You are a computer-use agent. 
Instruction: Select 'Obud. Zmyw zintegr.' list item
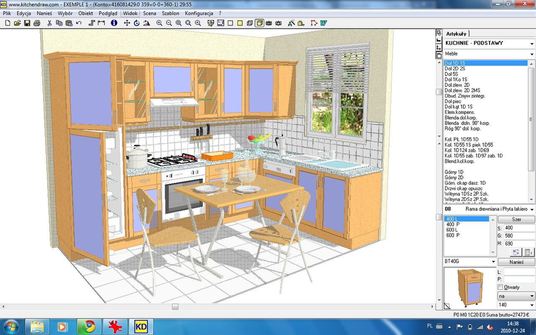click(465, 96)
